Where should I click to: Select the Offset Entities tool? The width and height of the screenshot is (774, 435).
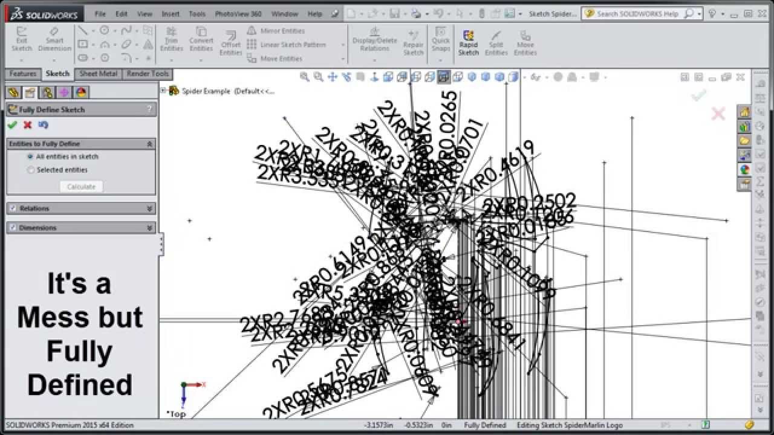(230, 41)
